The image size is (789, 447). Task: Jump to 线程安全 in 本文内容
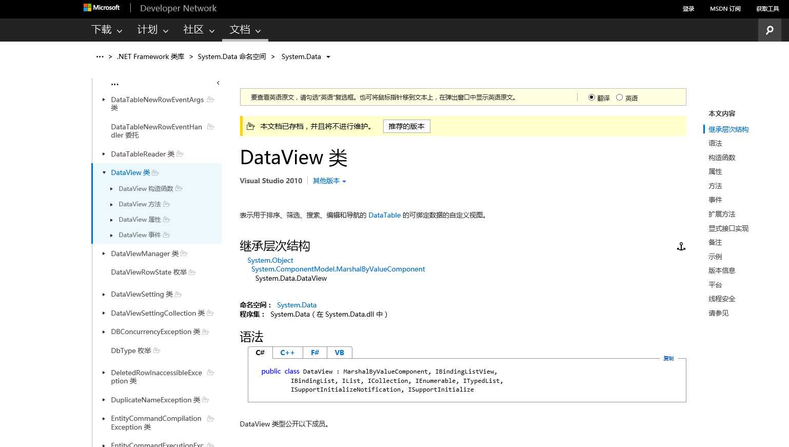[722, 299]
